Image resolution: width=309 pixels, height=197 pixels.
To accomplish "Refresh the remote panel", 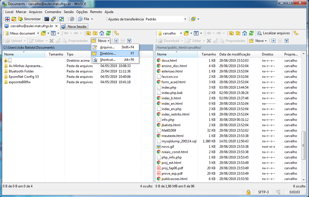I will point(251,33).
